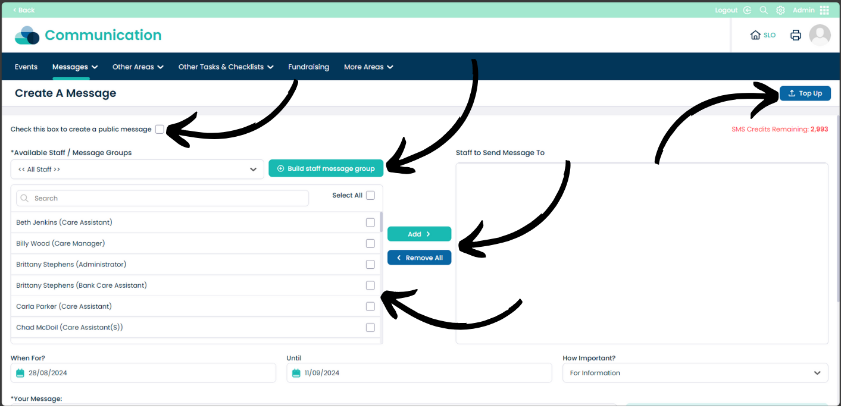Click the Billy Wood (Care Manager) name
Screen dimensions: 841x408
click(x=60, y=243)
